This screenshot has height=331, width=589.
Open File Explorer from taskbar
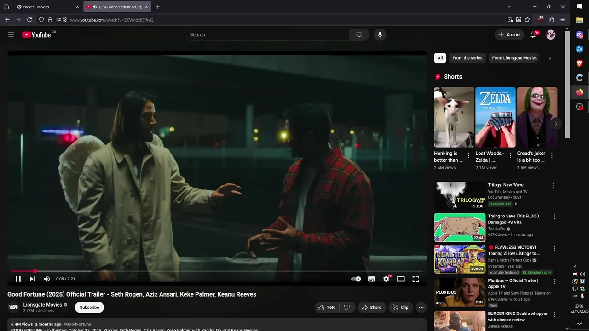point(579,20)
